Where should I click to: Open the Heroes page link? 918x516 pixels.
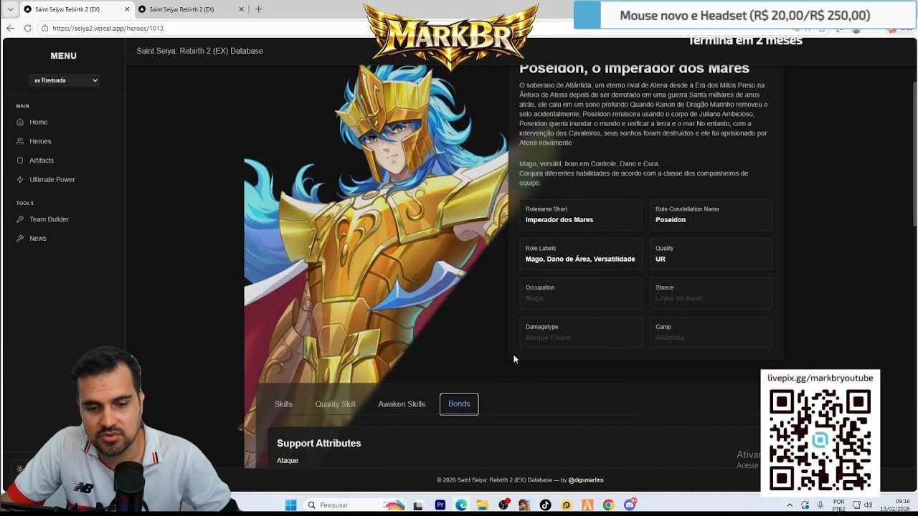coord(40,141)
